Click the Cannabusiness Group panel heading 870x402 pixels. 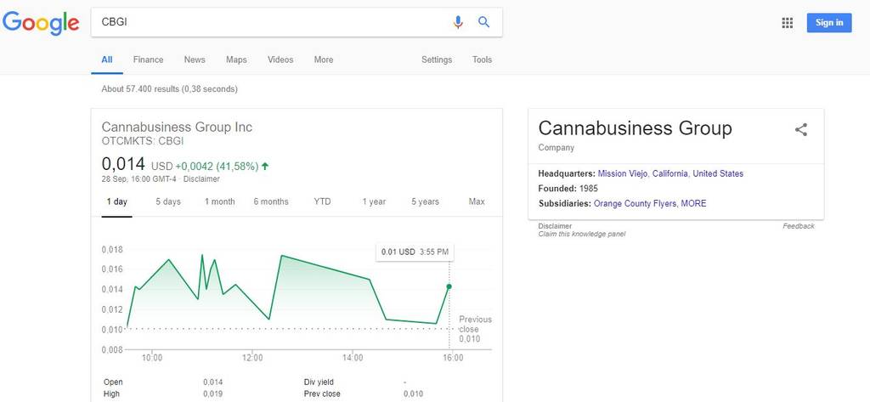(x=636, y=128)
